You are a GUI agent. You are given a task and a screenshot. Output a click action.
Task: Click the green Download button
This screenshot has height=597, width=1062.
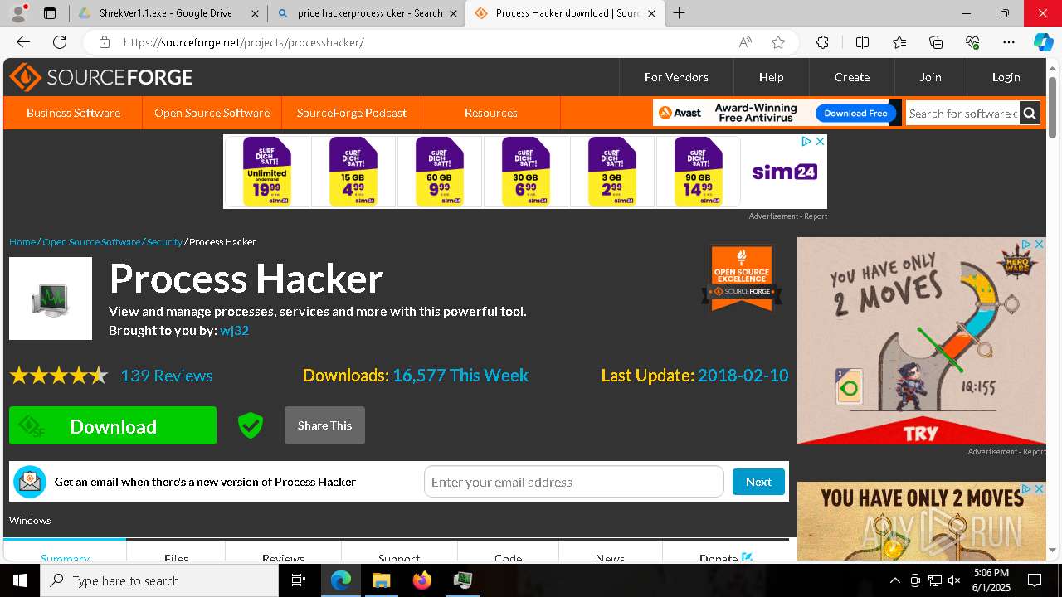[113, 425]
